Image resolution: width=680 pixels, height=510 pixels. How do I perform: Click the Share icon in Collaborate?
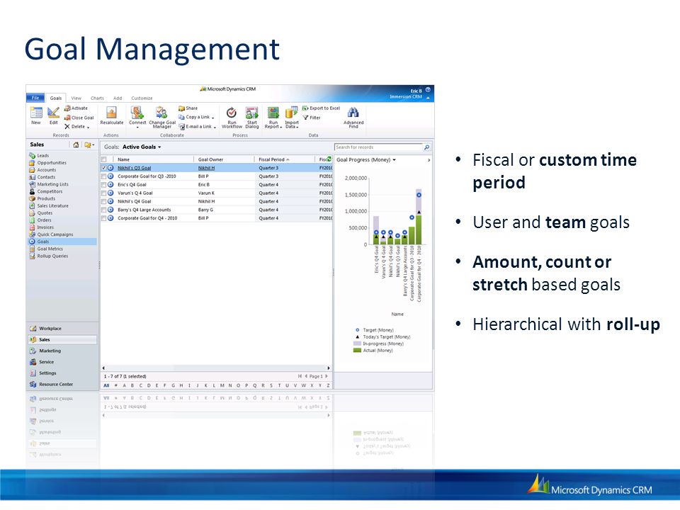(181, 108)
